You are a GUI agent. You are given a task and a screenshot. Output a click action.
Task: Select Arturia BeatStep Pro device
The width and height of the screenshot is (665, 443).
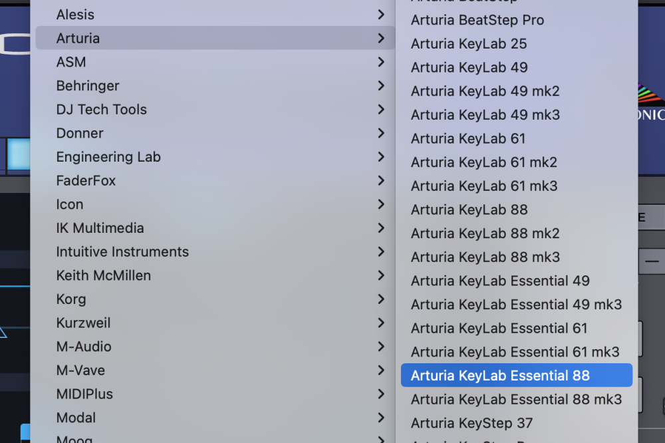point(477,20)
